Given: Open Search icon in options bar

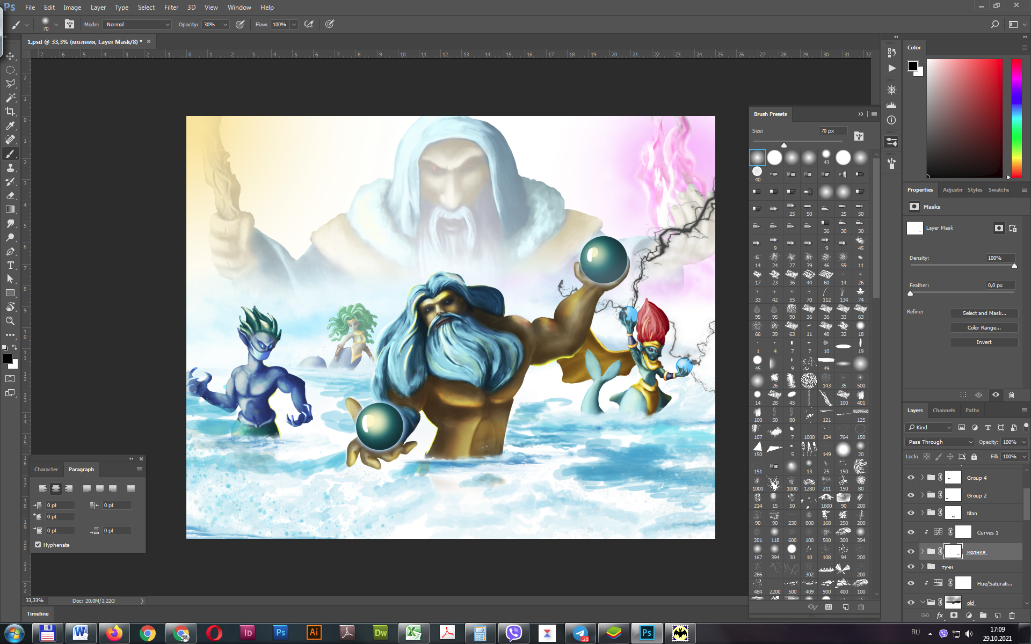Looking at the screenshot, I should pos(994,24).
